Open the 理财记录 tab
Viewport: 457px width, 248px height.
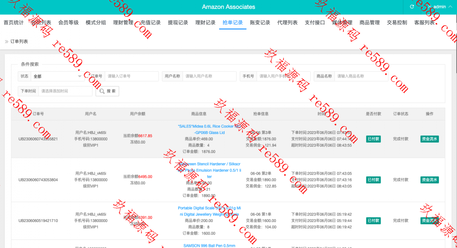[x=205, y=22]
